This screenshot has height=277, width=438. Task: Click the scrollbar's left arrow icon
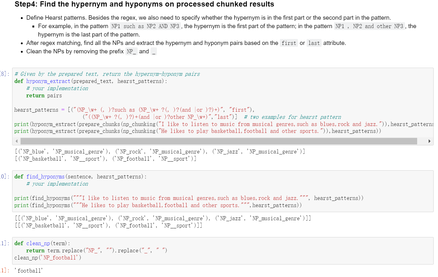(16, 141)
